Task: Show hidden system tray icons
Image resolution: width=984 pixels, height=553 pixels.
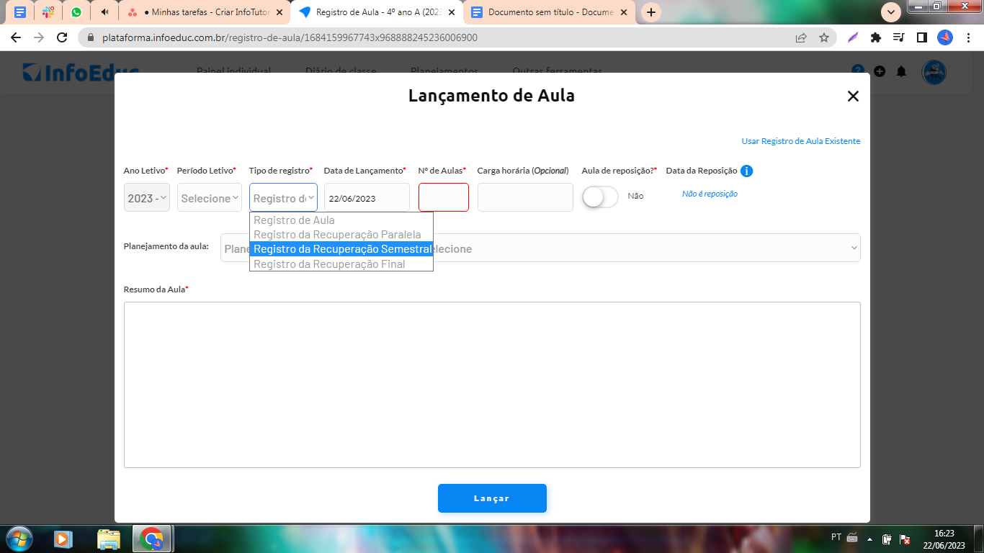Action: (869, 539)
